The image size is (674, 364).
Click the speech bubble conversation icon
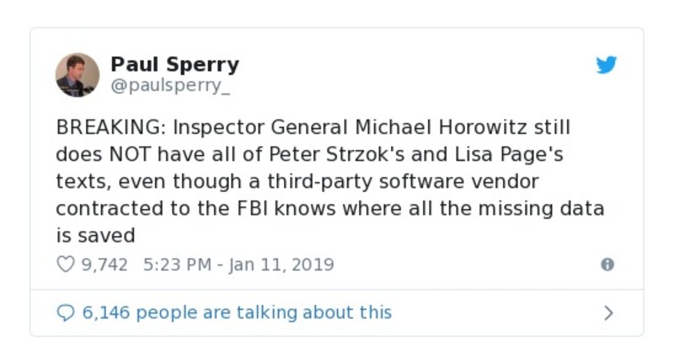coord(66,313)
